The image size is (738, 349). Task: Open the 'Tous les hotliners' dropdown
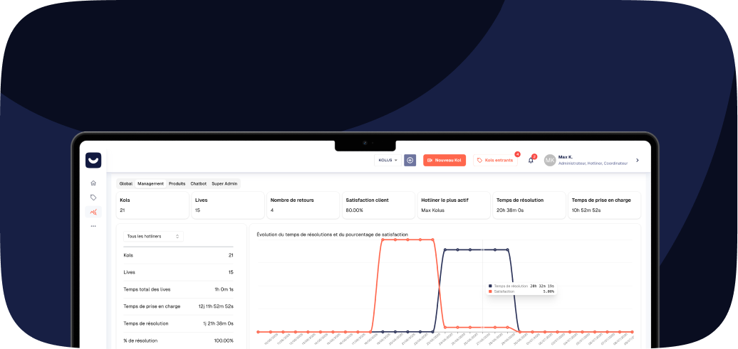[x=153, y=236]
